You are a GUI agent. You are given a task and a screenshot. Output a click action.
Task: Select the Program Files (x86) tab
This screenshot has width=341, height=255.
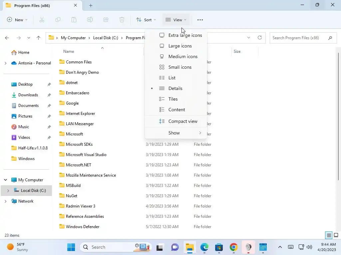[x=42, y=6]
